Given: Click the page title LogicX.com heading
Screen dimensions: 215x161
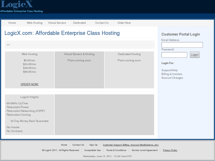Looking at the screenshot, I should pos(62,33).
